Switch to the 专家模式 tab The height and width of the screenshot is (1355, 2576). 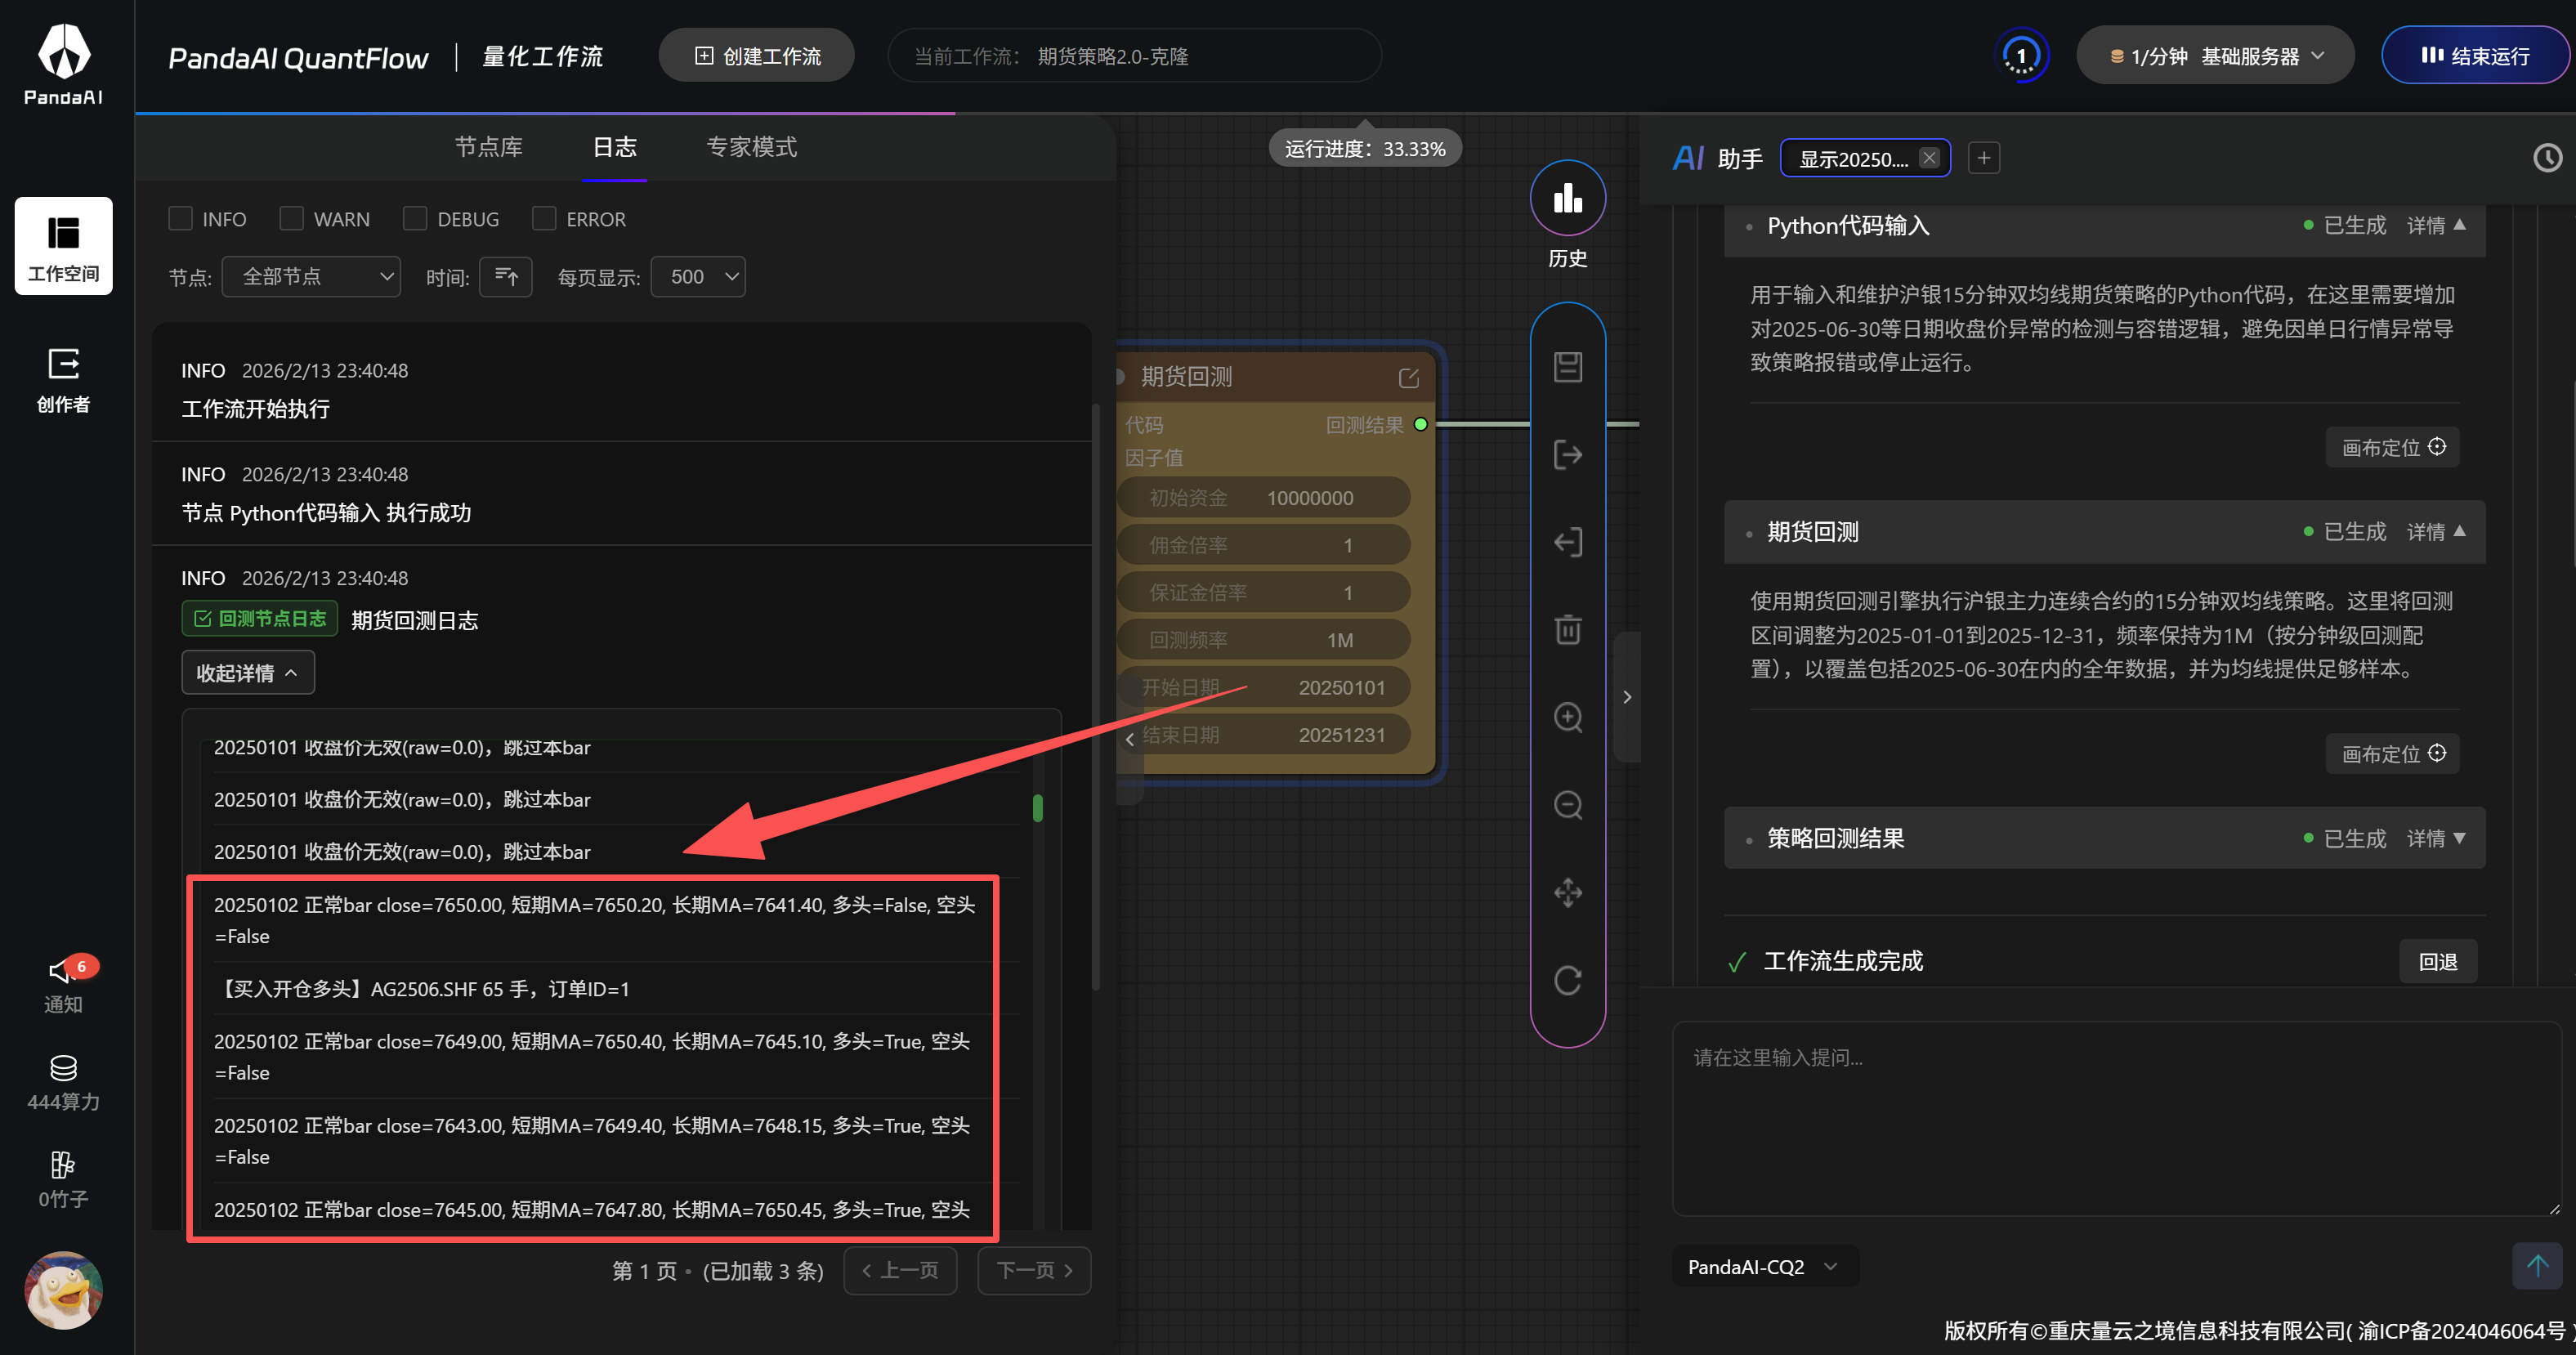coord(752,147)
